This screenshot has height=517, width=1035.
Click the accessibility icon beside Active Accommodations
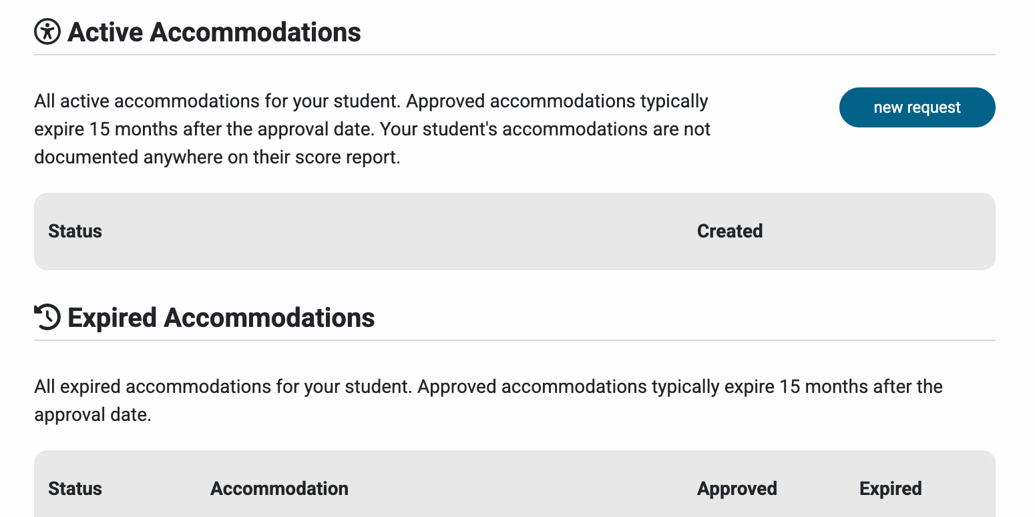click(47, 31)
